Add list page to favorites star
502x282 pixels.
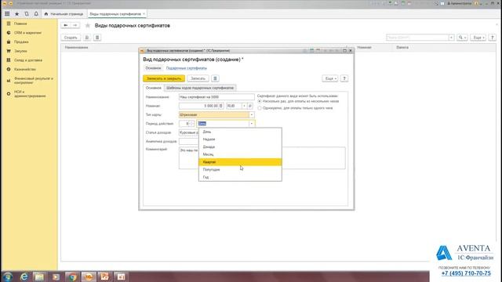coord(87,26)
